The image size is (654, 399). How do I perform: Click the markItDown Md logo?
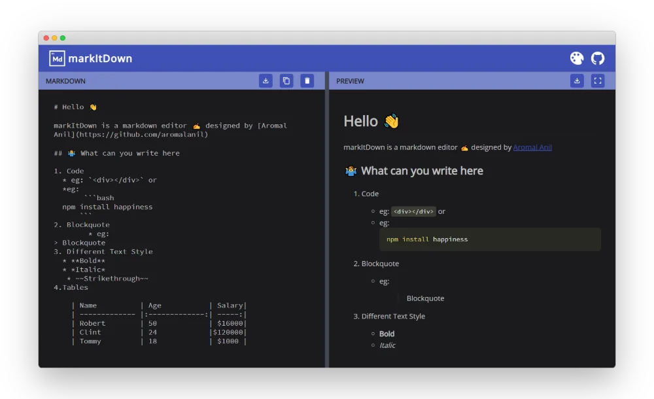pos(57,58)
